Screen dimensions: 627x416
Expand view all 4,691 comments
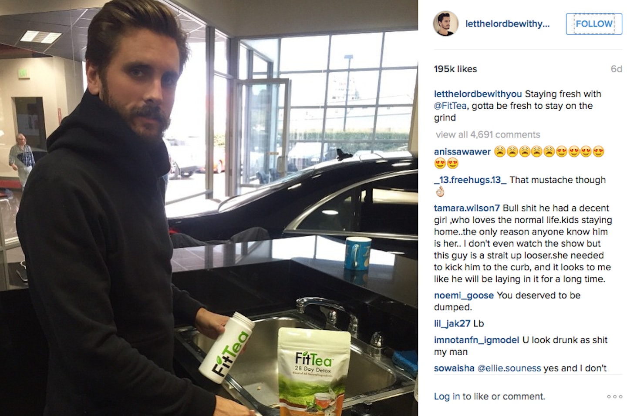[488, 134]
